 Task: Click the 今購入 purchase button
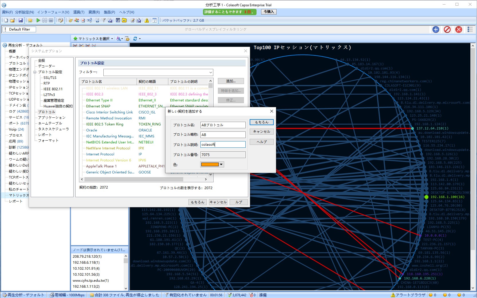(x=269, y=12)
